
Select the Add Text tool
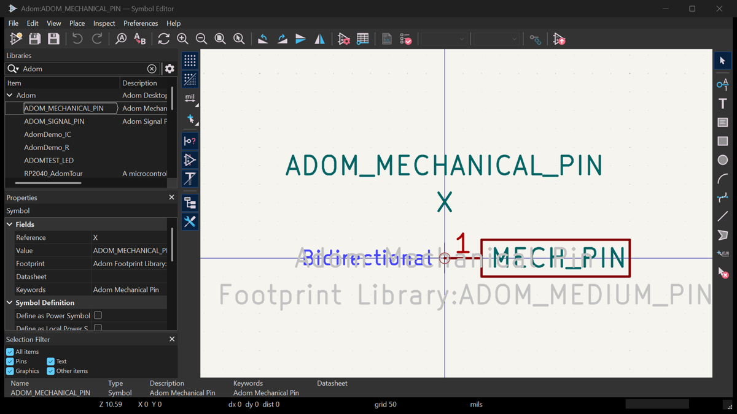coord(723,103)
